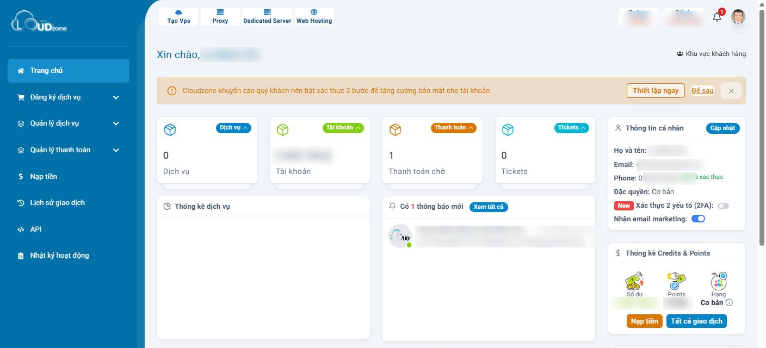Screen dimensions: 766x348
Task: Click history icon next to Lịch sử giao dịch
Action: coord(21,203)
